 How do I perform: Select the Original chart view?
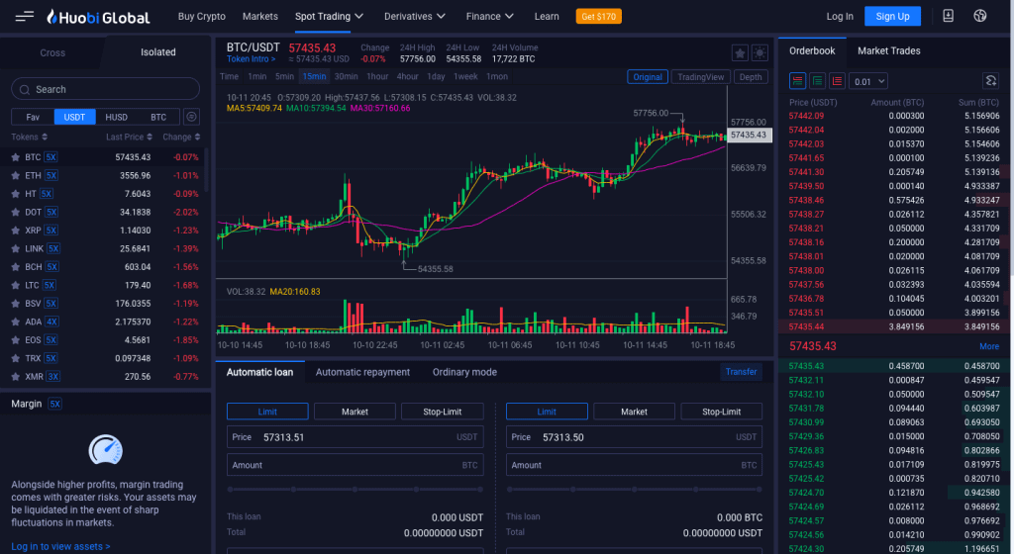[648, 77]
